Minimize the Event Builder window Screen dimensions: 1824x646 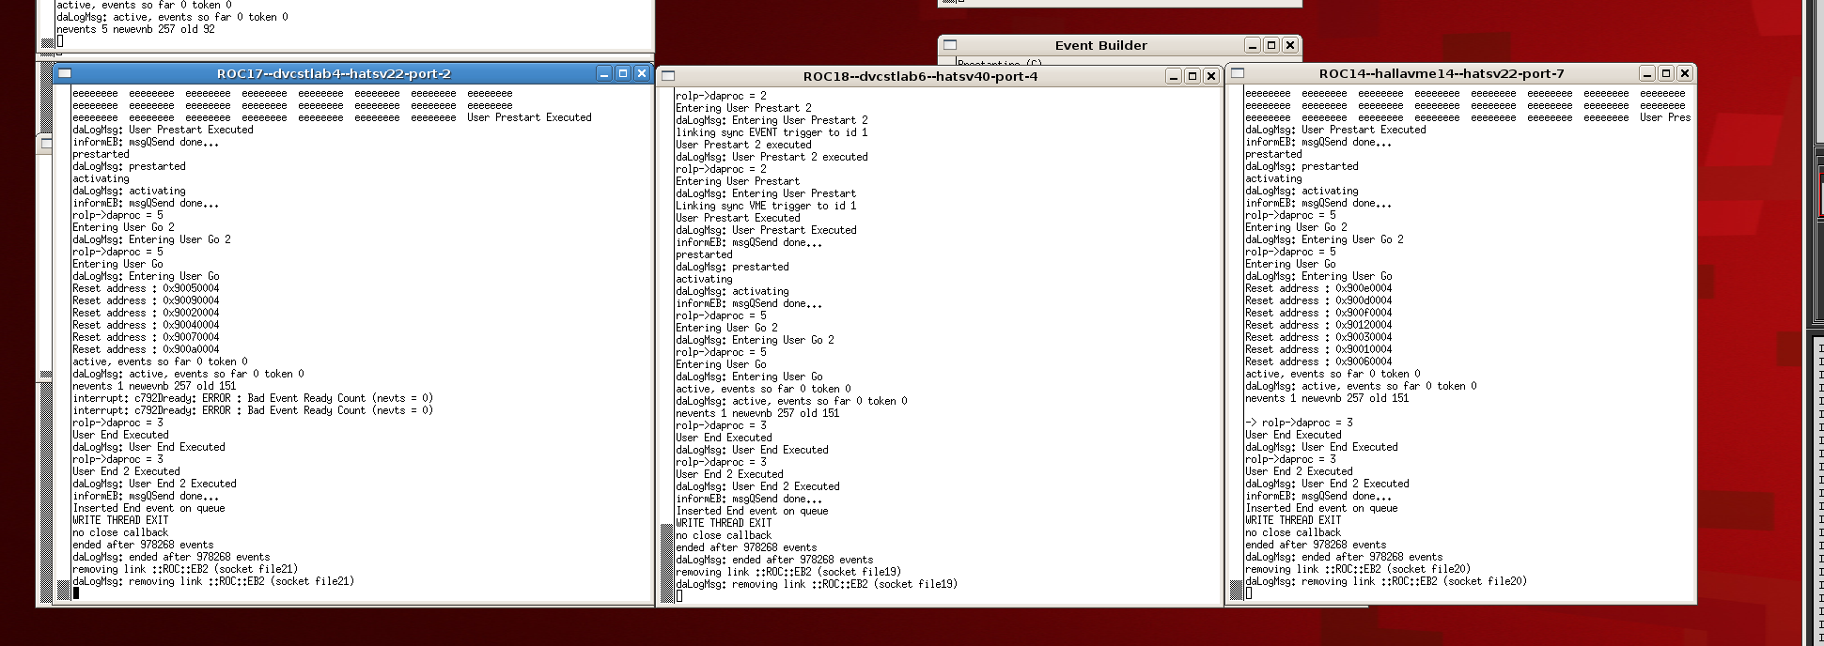tap(1253, 45)
